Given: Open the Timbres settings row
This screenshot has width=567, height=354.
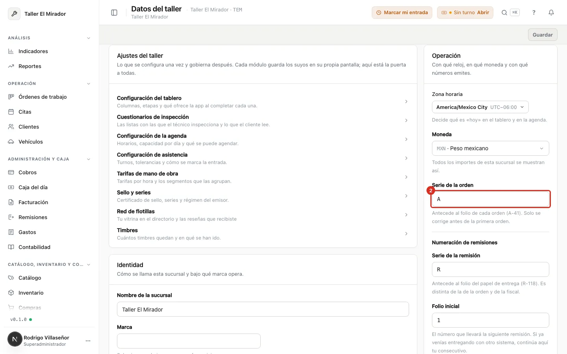Looking at the screenshot, I should click(x=263, y=234).
